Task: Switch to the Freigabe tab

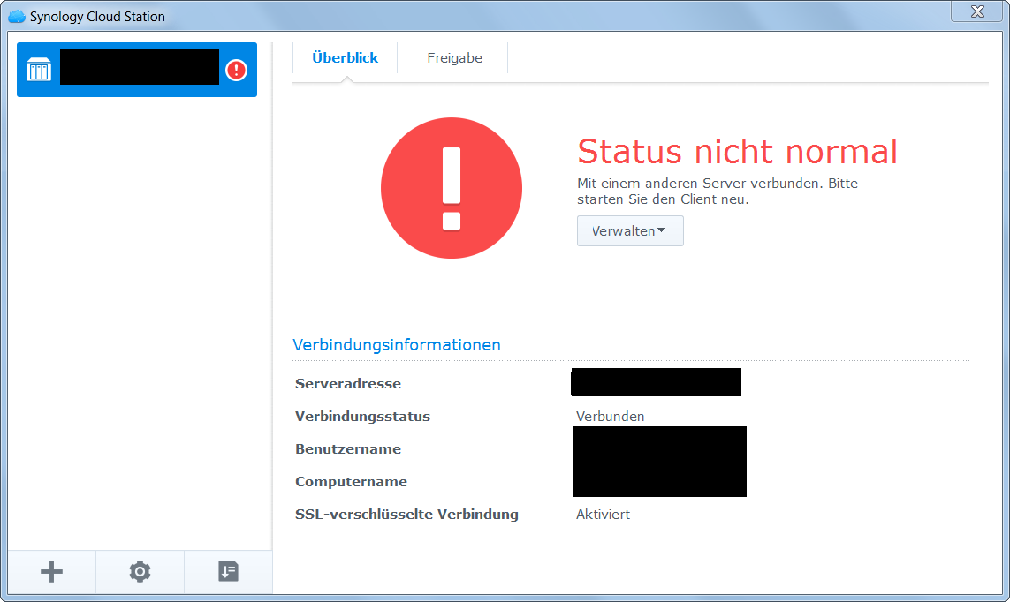Action: point(454,57)
